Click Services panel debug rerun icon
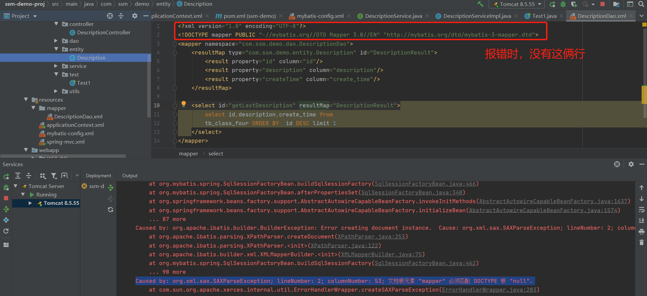647x296 pixels. [6, 187]
